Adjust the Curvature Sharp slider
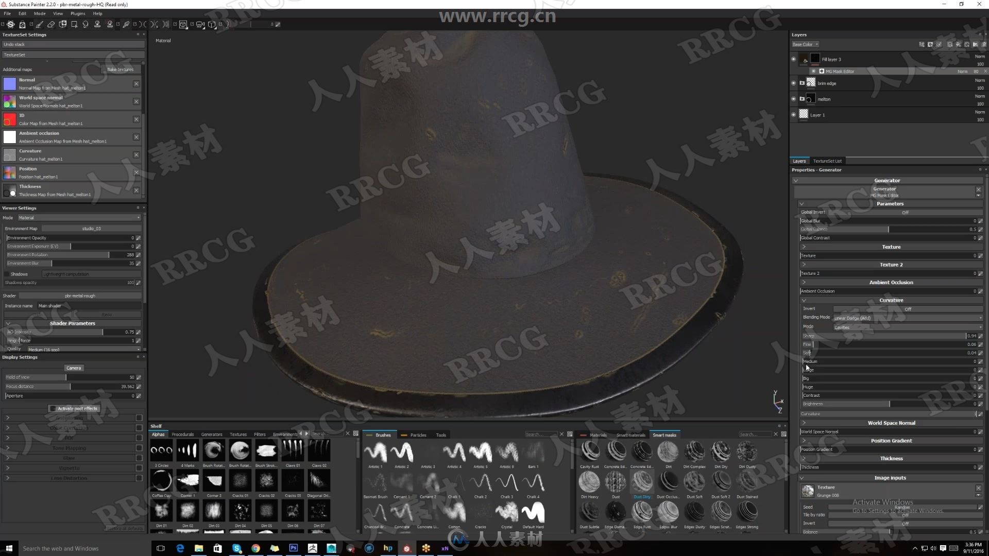 [890, 336]
